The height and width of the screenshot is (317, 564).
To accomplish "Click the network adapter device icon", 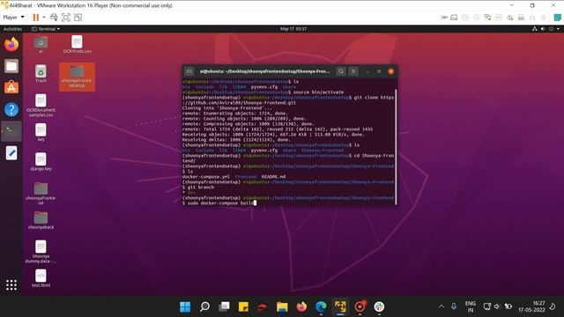I will click(x=487, y=18).
